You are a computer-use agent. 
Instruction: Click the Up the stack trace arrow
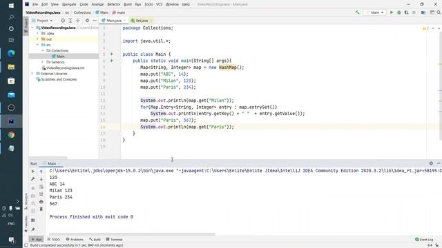tap(41, 172)
